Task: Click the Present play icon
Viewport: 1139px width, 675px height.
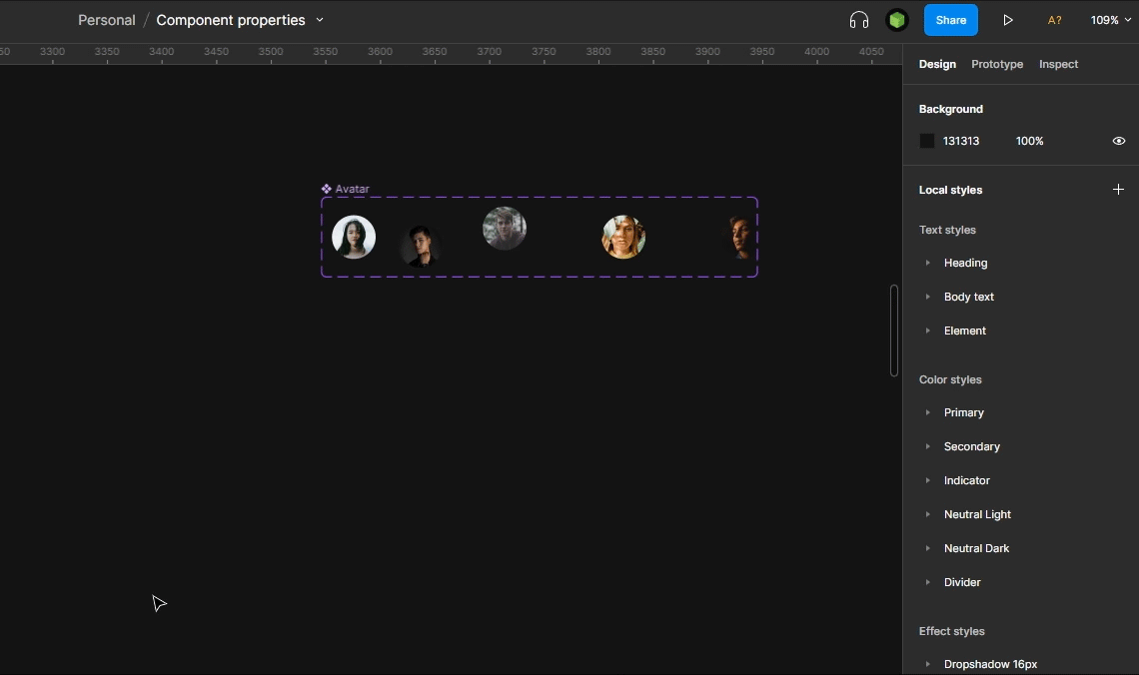Action: pyautogui.click(x=1008, y=19)
